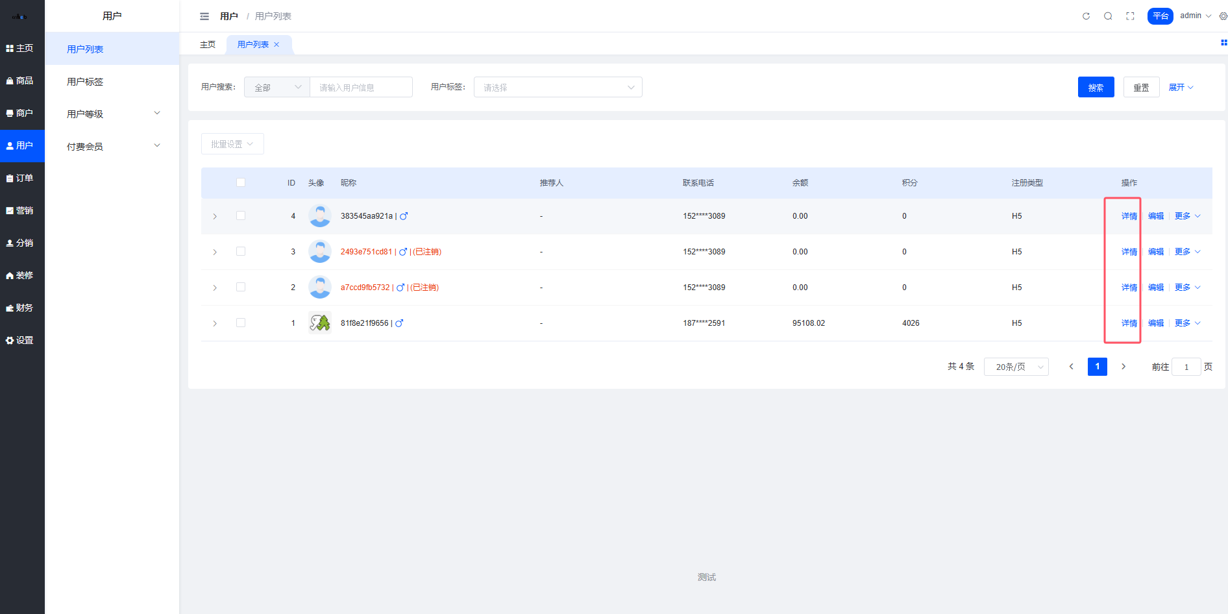Select the checkbox for user ID 1
This screenshot has width=1228, height=614.
pyautogui.click(x=241, y=323)
